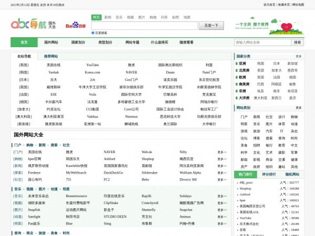
Task: Switch to the 地图 search tab
Action: 187,17
